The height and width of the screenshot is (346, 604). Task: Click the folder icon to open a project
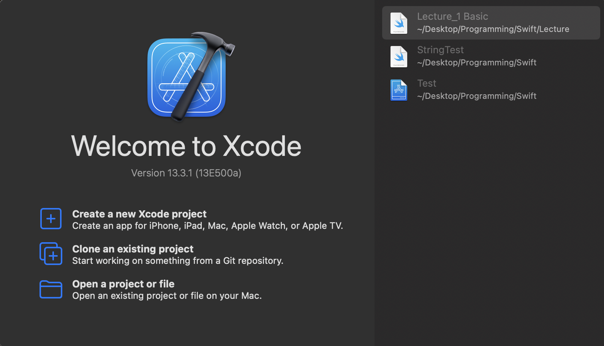51,289
